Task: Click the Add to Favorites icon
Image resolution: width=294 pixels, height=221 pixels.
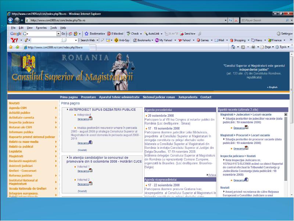Action: tap(17, 47)
